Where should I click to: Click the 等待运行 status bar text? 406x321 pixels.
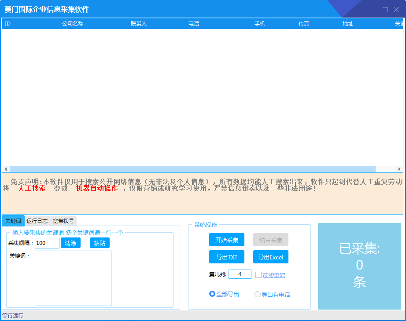[13, 315]
